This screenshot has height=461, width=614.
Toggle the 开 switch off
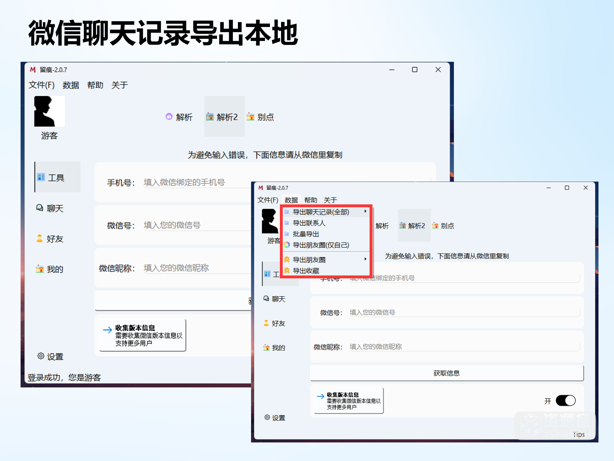tap(565, 401)
